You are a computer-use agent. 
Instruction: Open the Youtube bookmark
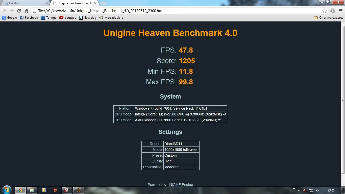click(x=68, y=18)
